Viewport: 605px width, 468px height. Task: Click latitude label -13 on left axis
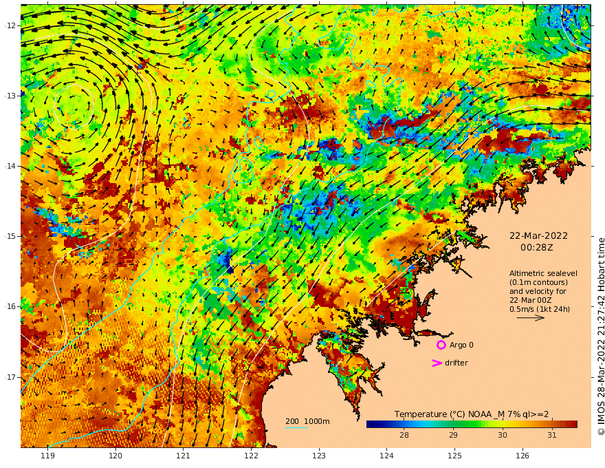[11, 96]
